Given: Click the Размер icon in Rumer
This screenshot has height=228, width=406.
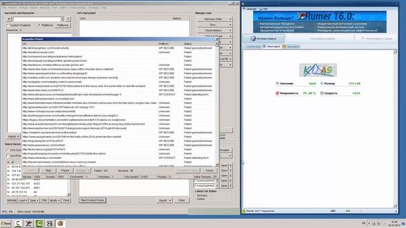Looking at the screenshot, I should 322,83.
